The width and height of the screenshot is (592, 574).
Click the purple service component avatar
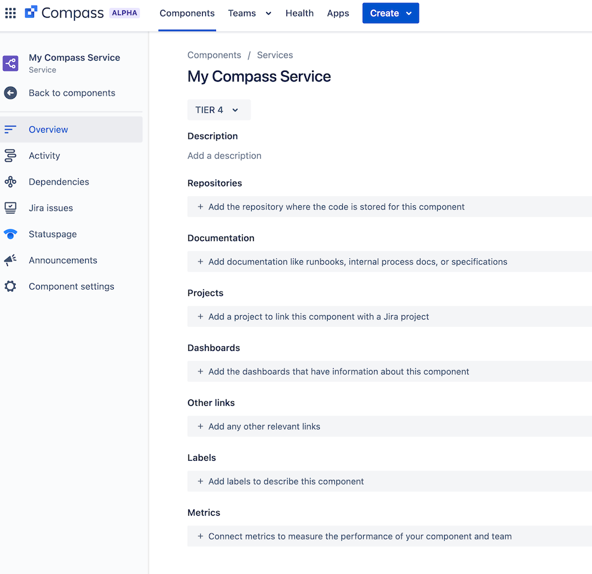(x=10, y=63)
